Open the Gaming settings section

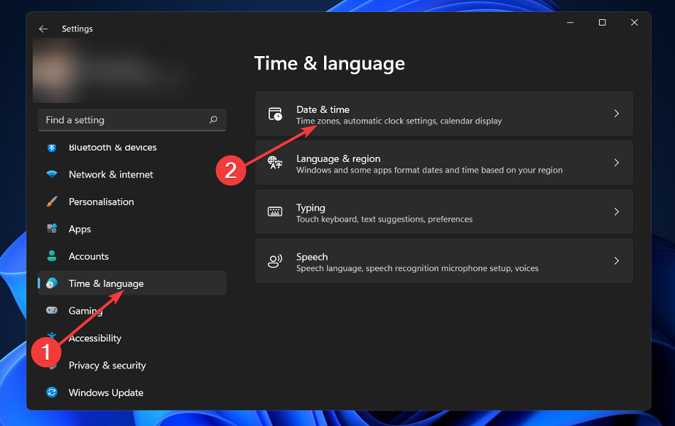[x=131, y=310]
